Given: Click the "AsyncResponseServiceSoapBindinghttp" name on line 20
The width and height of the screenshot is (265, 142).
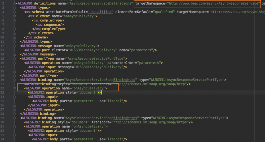Looking at the screenshot, I should (x=100, y=80).
